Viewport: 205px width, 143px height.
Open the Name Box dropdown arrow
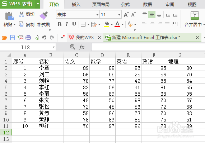53,47
